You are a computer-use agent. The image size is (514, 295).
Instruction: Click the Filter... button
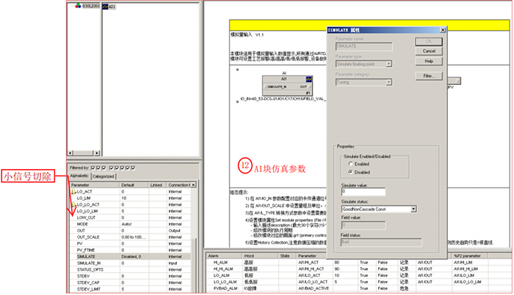(430, 76)
